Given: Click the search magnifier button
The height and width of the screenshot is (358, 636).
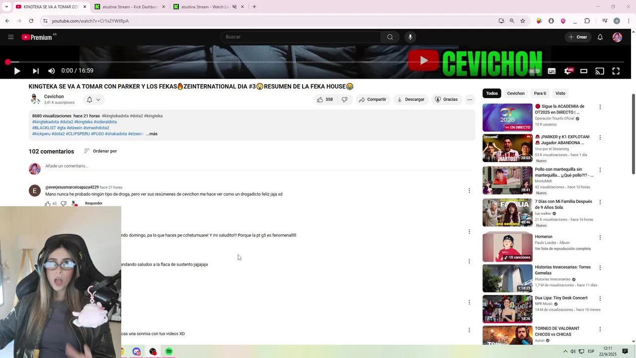Looking at the screenshot, I should 390,37.
